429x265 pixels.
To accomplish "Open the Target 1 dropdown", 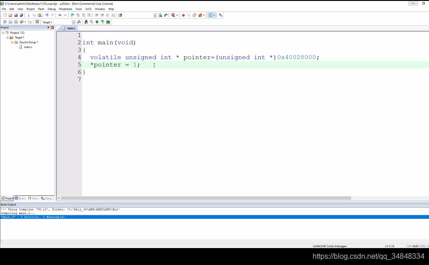I will coord(74,22).
